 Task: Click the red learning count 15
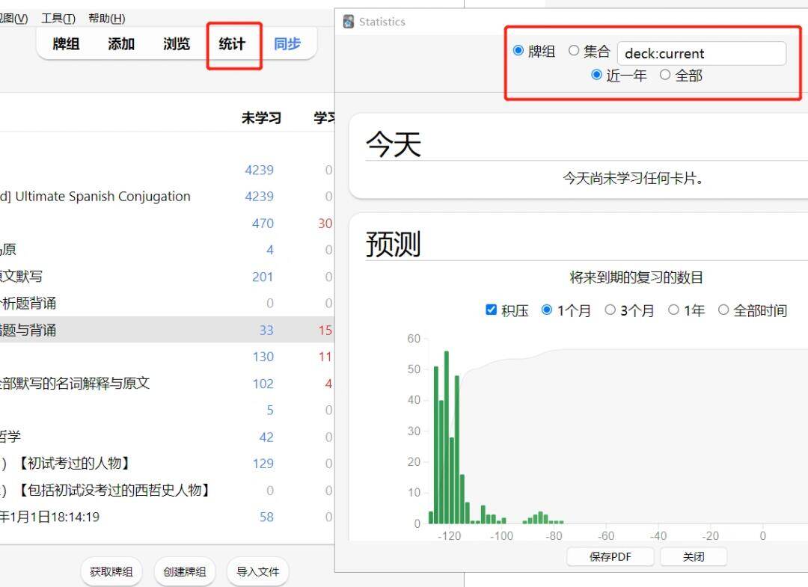(325, 330)
